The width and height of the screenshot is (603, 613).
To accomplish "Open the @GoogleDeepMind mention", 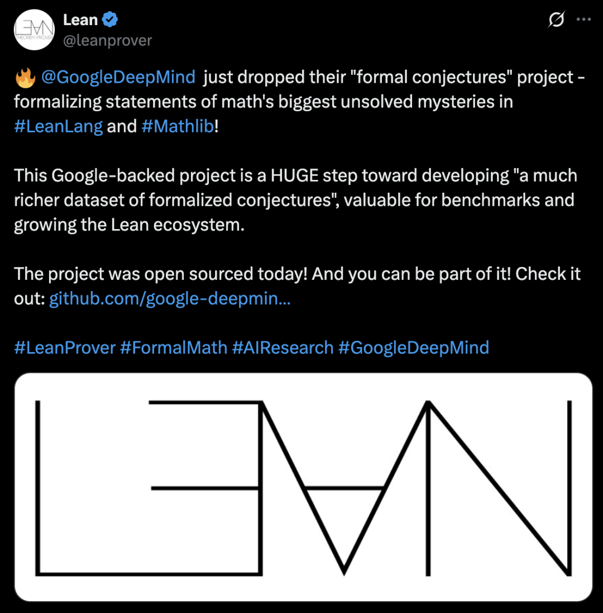I will click(118, 77).
